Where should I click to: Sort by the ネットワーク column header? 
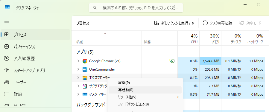point(254,38)
